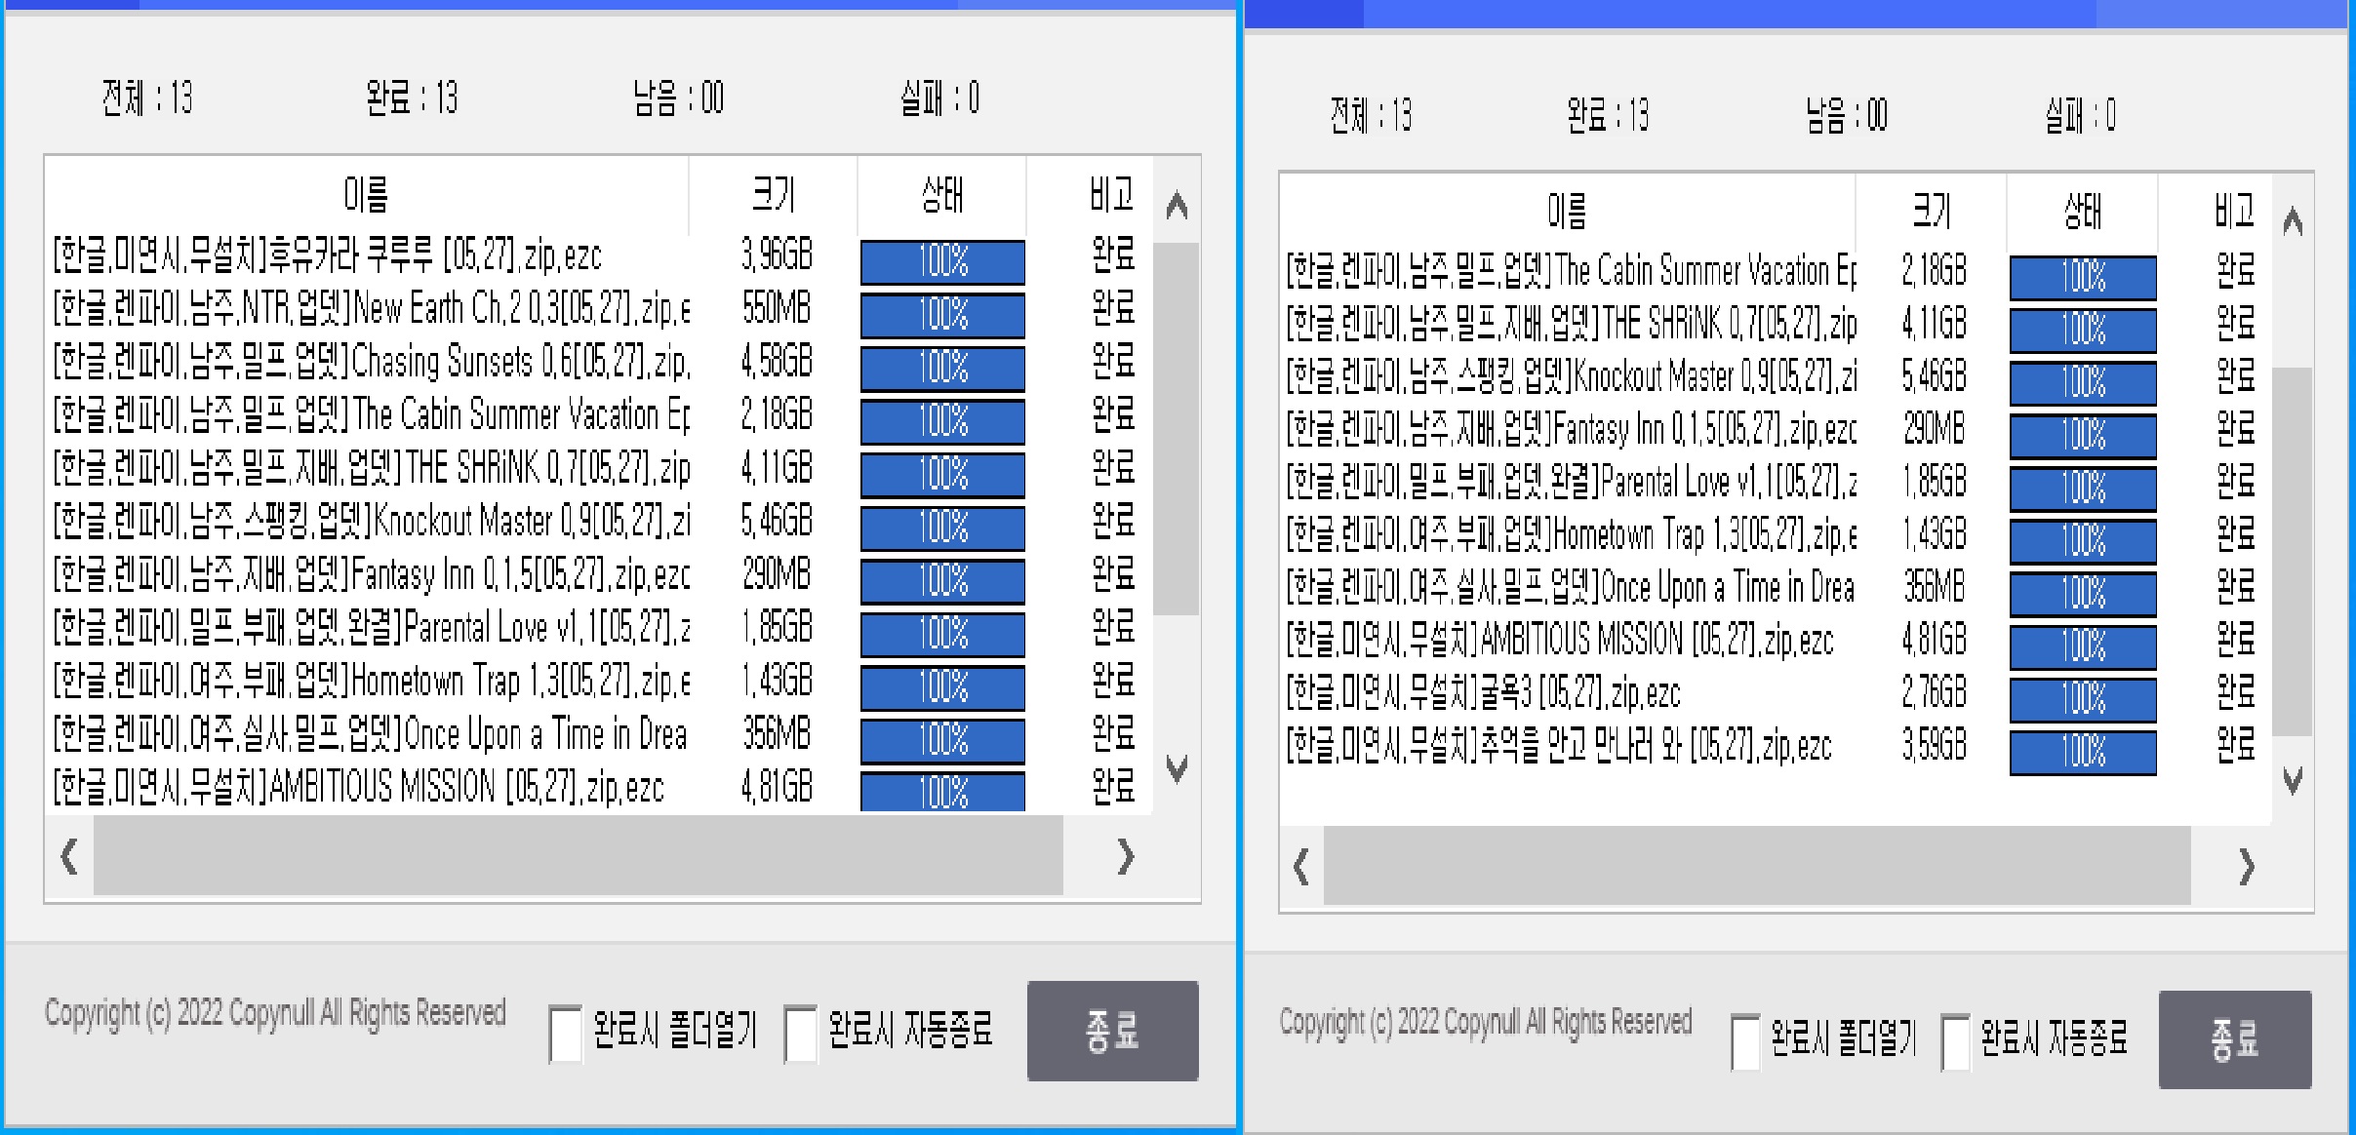
Task: Enable 완료시 자동종료 checkbox in left window
Action: pyautogui.click(x=800, y=1033)
